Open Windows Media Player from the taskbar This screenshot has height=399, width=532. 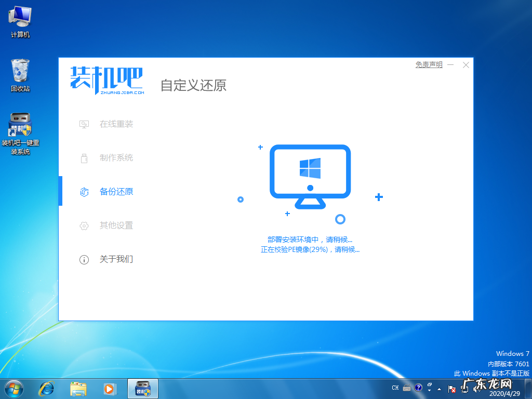point(110,388)
